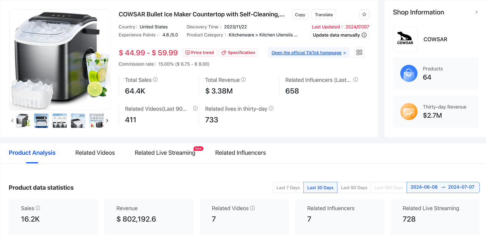
Task: Click info icon beside Related Videos(Last 90...)
Action: [195, 108]
